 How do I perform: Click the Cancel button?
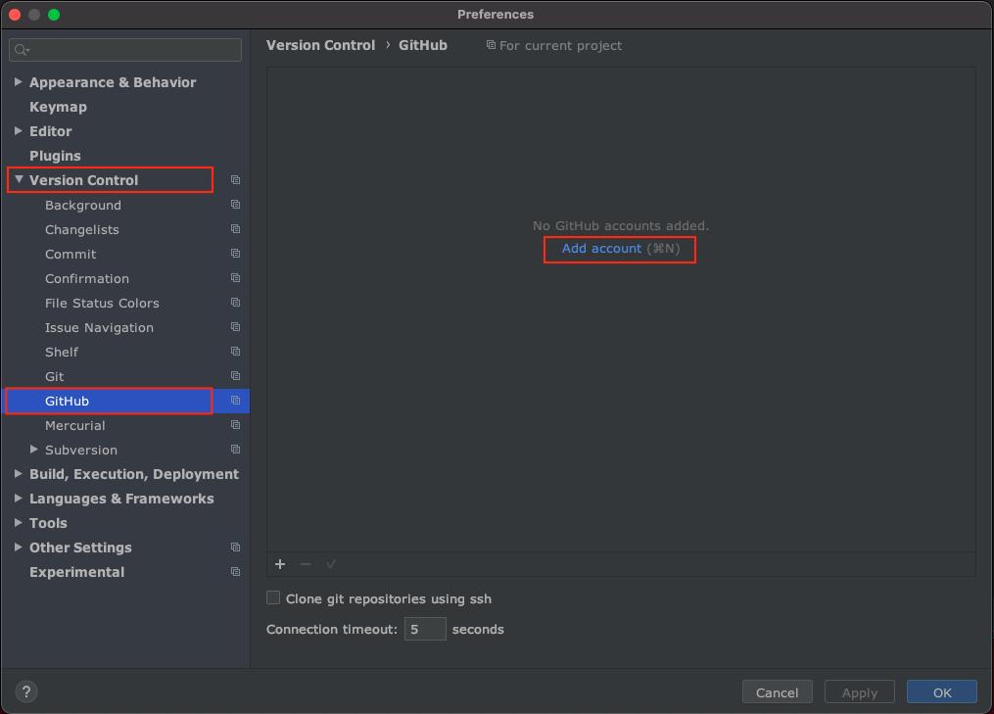click(778, 692)
